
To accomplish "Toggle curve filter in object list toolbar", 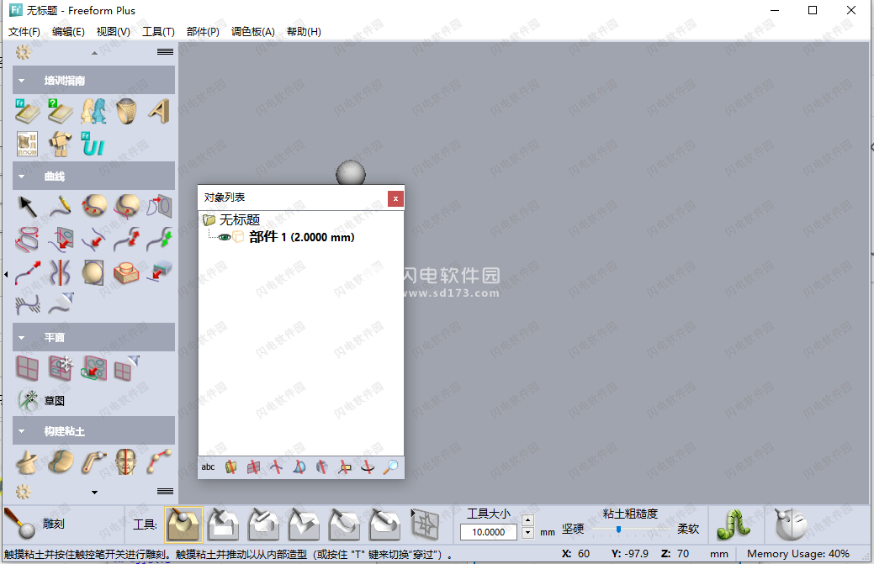I will pyautogui.click(x=277, y=467).
